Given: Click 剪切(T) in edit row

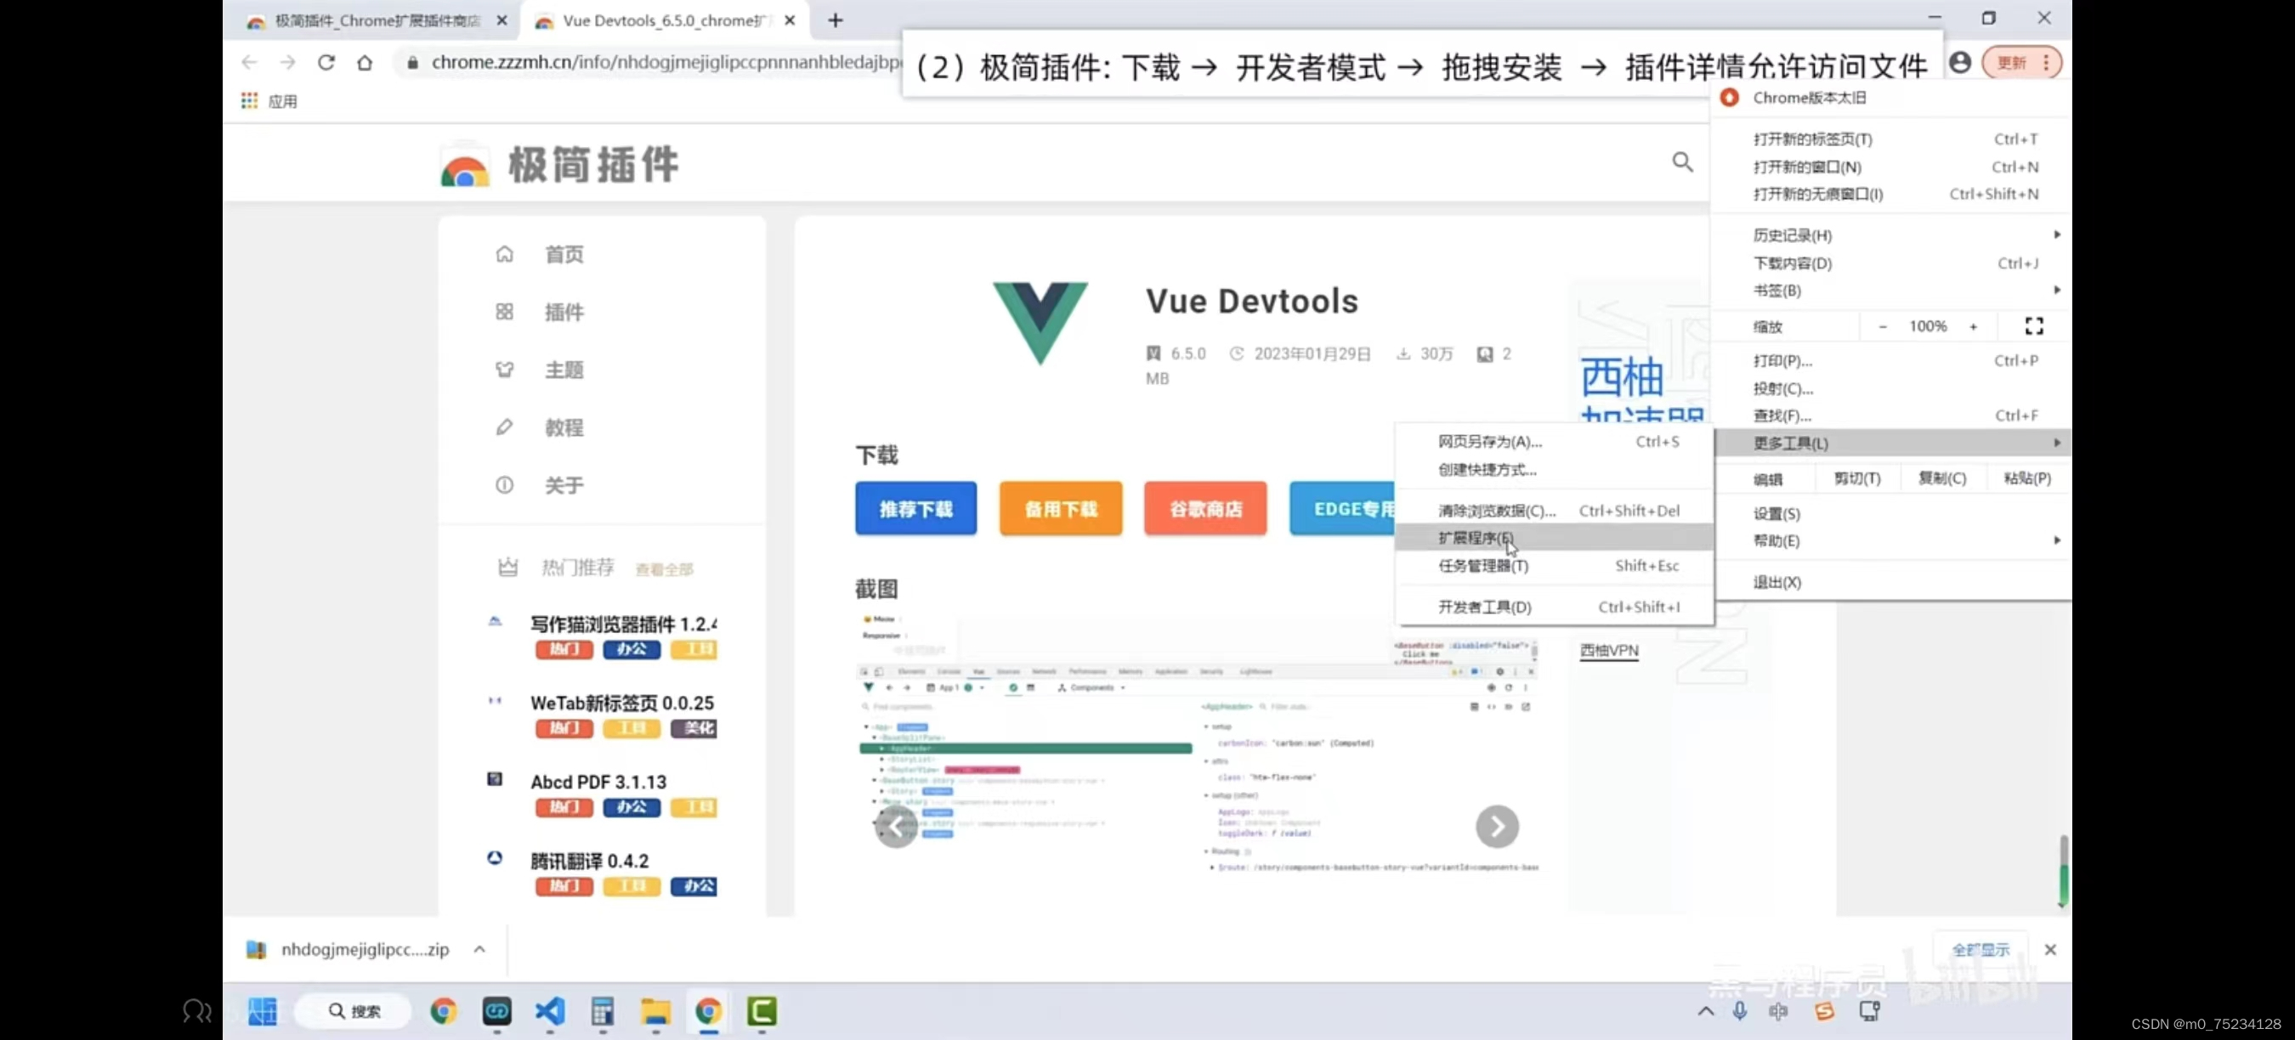Looking at the screenshot, I should 1856,479.
